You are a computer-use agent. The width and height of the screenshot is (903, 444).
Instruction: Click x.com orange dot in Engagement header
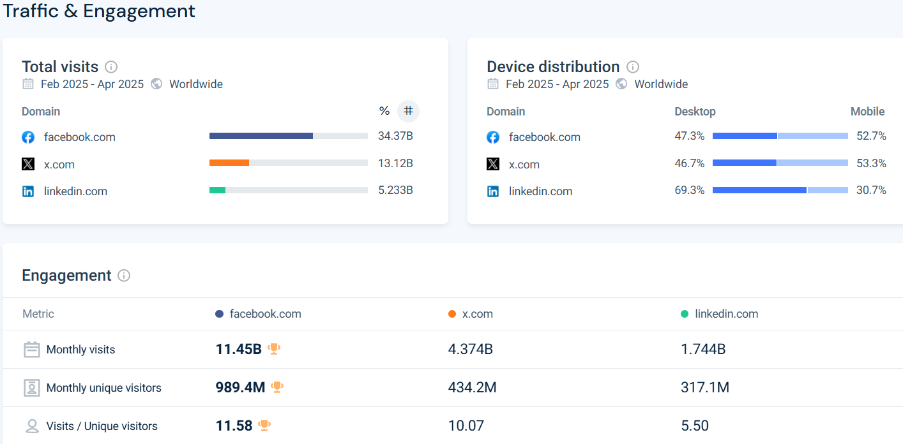(x=452, y=314)
